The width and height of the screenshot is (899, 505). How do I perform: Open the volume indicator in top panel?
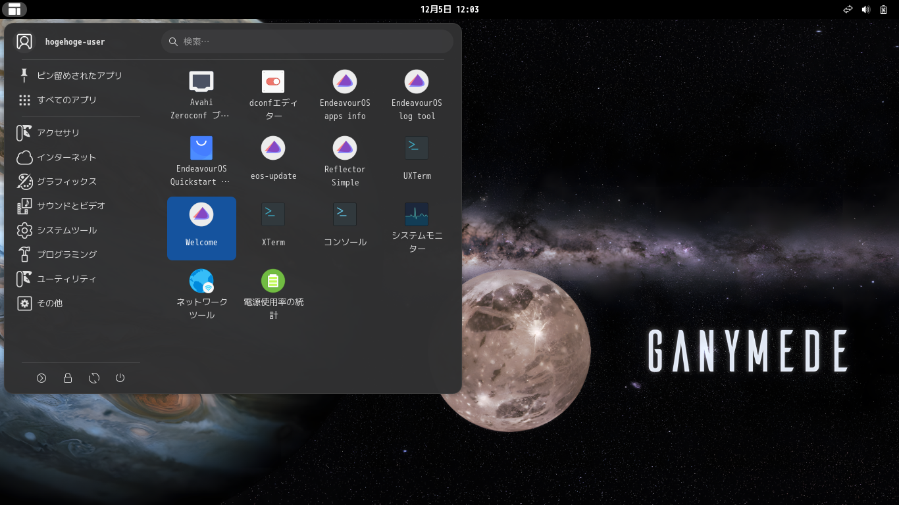pyautogui.click(x=866, y=9)
